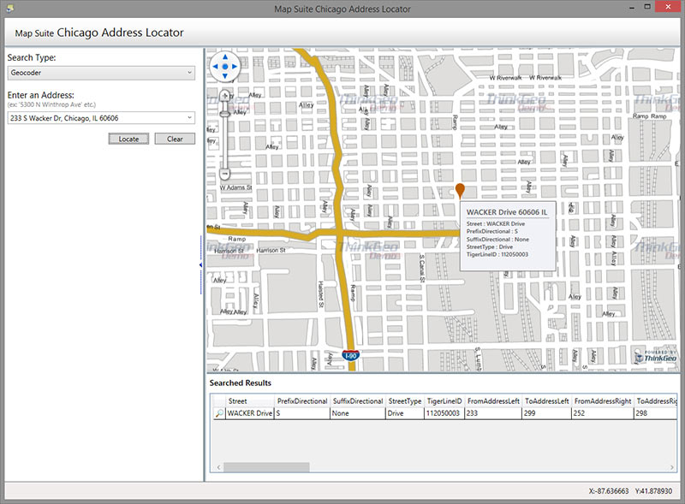Click the scroll left arrow of results grid

(x=218, y=467)
